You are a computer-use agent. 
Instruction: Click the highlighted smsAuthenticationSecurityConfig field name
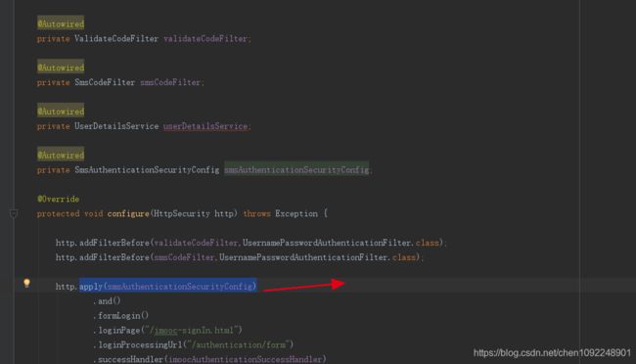(296, 170)
